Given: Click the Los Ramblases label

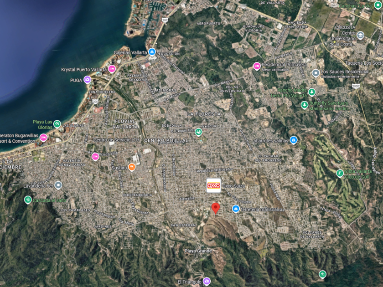Looking at the screenshot, I should 75,210.
